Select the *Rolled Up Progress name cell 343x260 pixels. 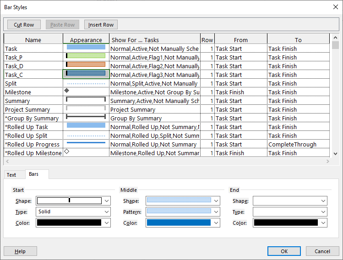(33, 144)
